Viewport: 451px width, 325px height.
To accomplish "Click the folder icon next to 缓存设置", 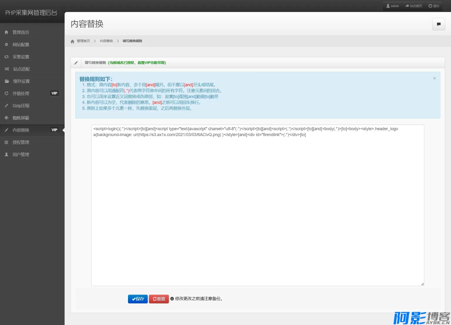I will click(6, 81).
